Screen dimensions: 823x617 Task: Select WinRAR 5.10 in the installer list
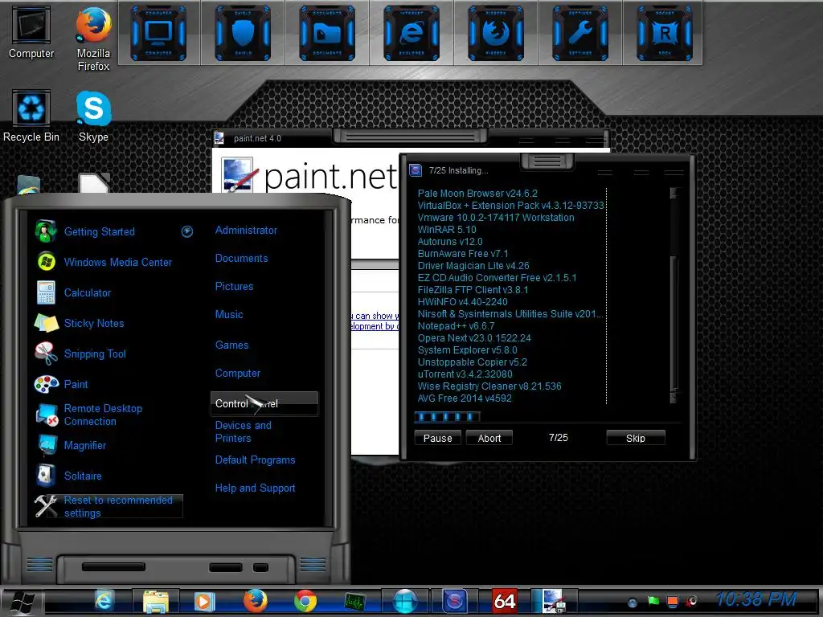click(x=447, y=229)
